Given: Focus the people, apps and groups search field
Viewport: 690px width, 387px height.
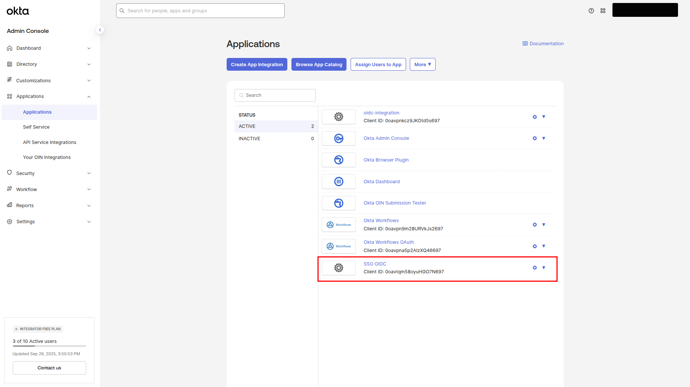Looking at the screenshot, I should pos(200,11).
